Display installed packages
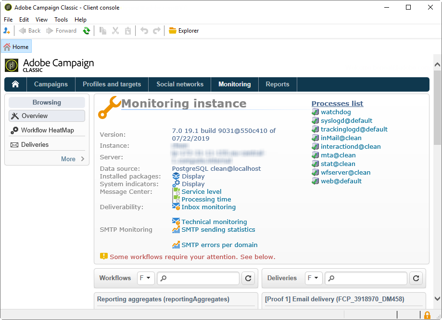This screenshot has height=320, width=442. (193, 176)
